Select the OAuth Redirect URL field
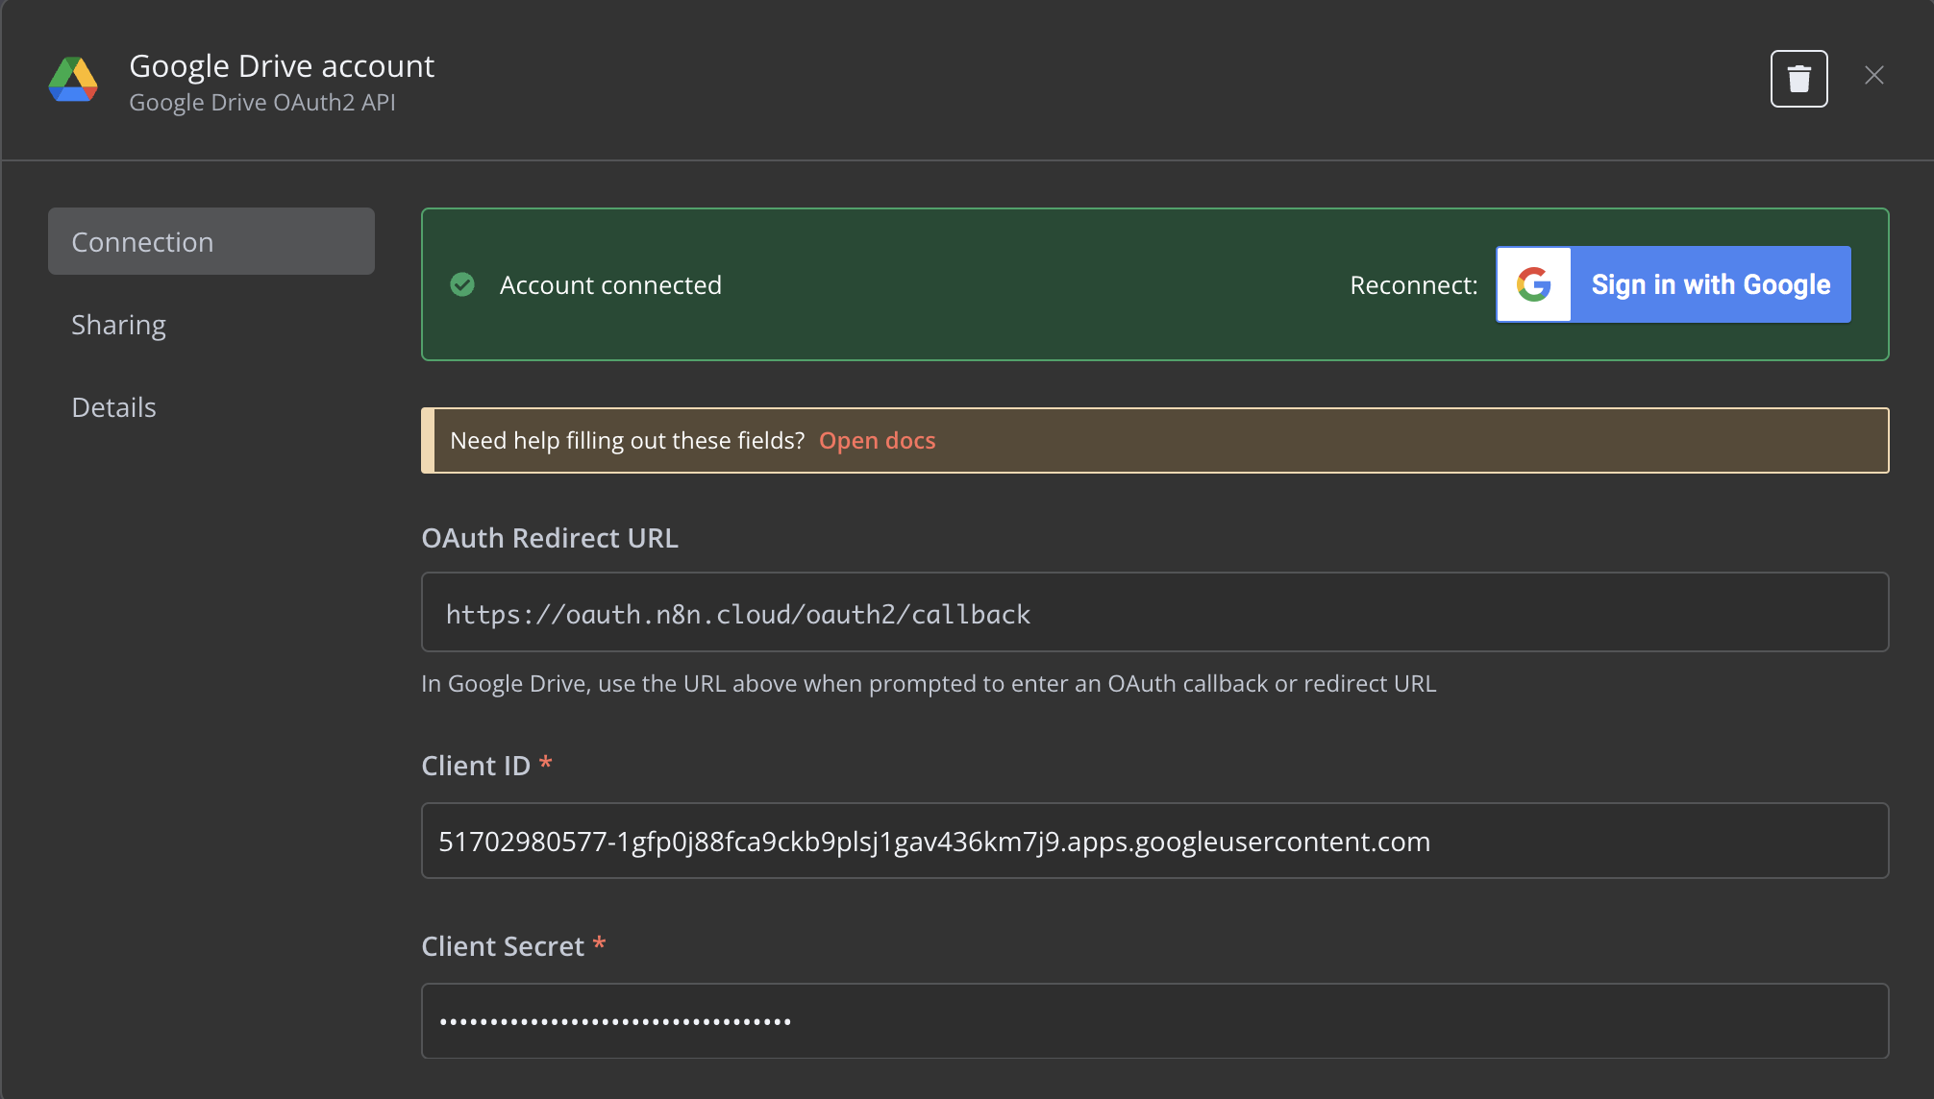Image resolution: width=1934 pixels, height=1099 pixels. 1154,612
